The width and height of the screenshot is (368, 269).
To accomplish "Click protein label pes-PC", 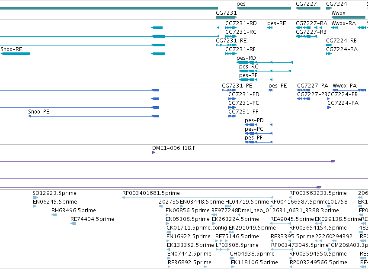I will (254, 129).
